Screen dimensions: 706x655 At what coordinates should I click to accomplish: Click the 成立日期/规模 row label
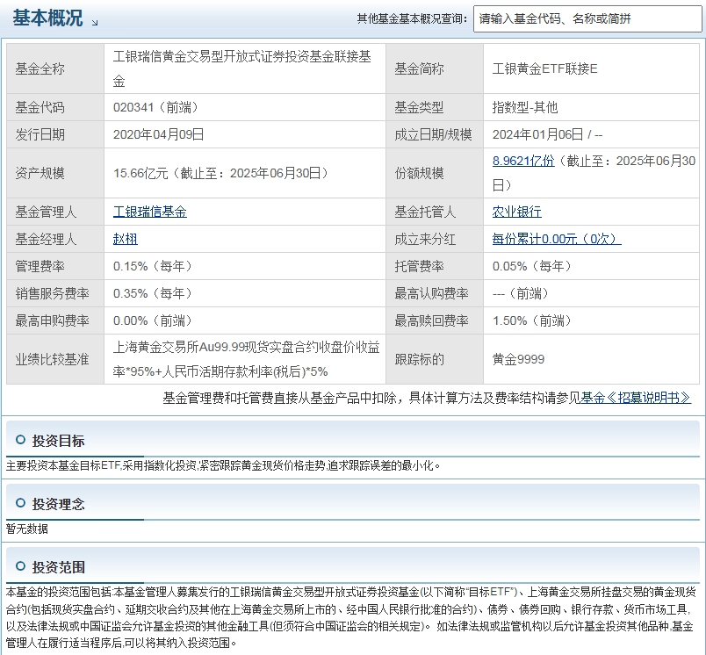pyautogui.click(x=433, y=134)
